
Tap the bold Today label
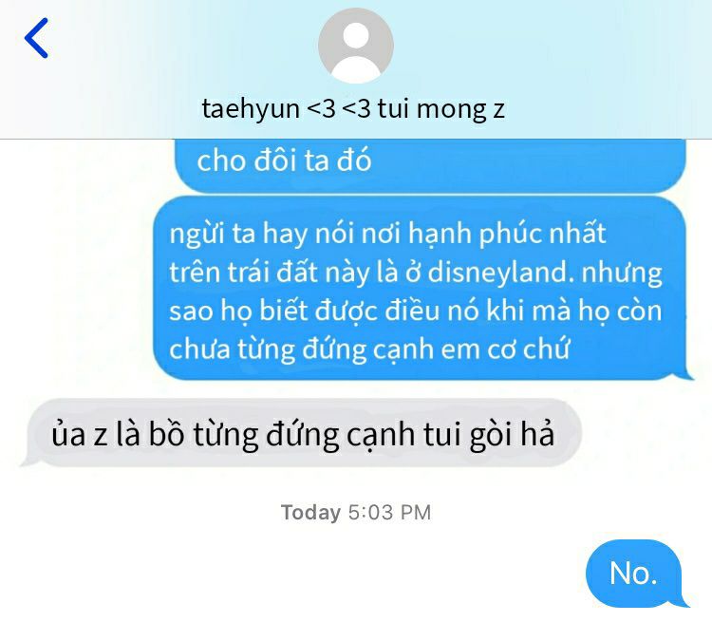pyautogui.click(x=310, y=513)
